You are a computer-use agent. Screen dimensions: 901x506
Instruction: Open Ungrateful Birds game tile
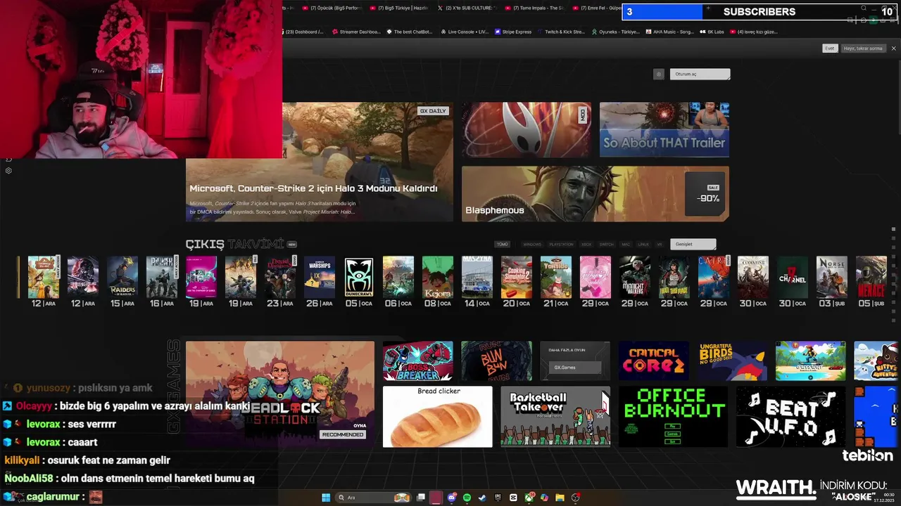pyautogui.click(x=733, y=361)
